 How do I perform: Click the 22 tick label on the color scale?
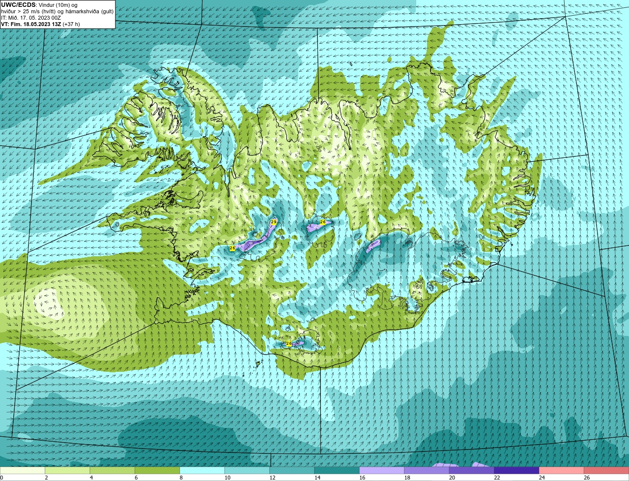[x=497, y=478]
